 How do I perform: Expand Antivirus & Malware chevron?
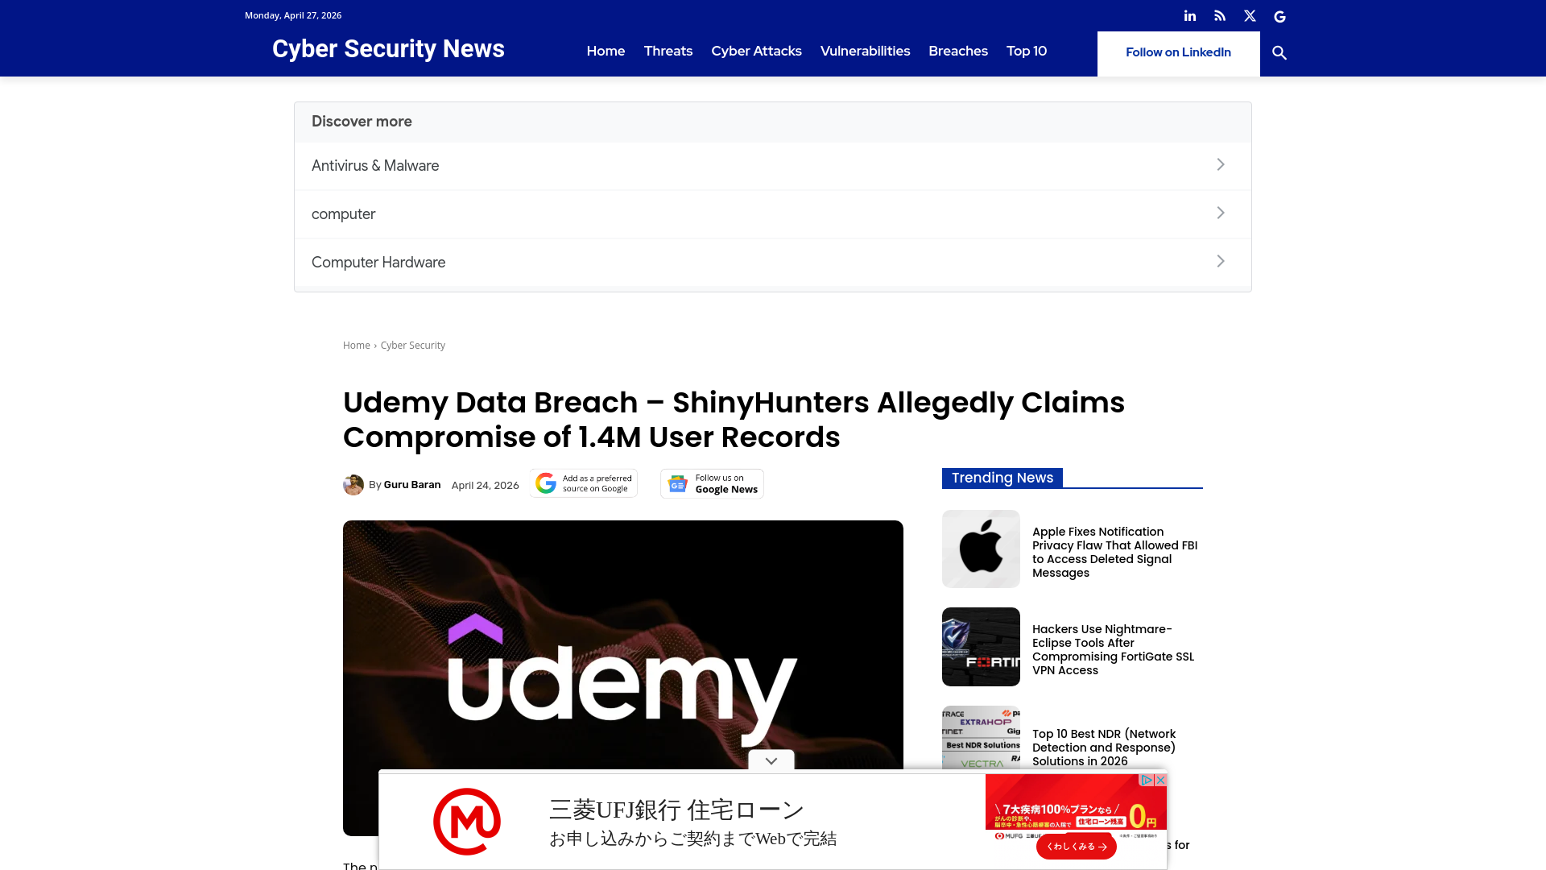click(x=1221, y=164)
